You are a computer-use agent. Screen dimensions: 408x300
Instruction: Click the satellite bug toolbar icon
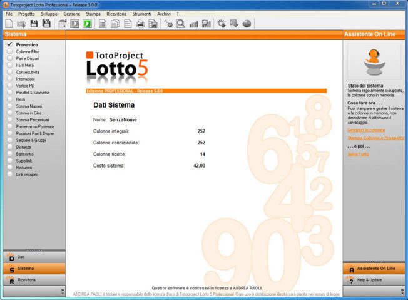point(168,24)
